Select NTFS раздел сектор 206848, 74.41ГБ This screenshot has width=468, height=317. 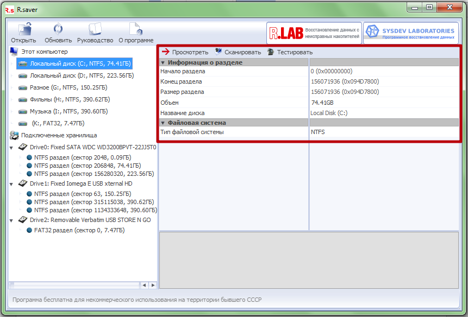88,166
